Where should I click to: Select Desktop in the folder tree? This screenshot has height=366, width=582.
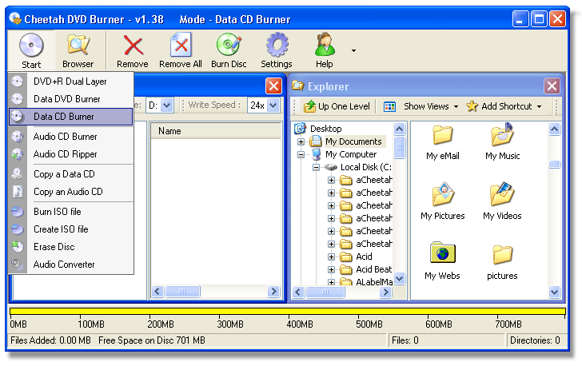[325, 129]
